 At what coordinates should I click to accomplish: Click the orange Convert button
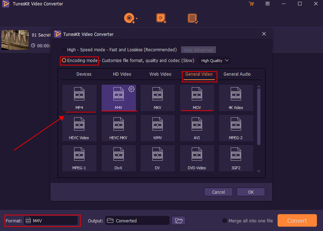click(297, 221)
